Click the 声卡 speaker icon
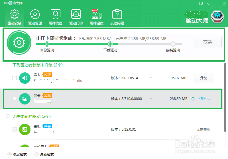 coord(25,78)
